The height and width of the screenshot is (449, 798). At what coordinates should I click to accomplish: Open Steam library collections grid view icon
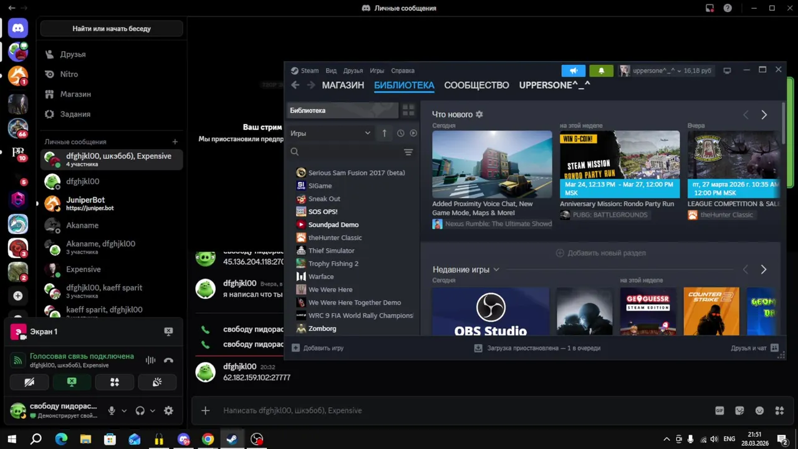[408, 110]
